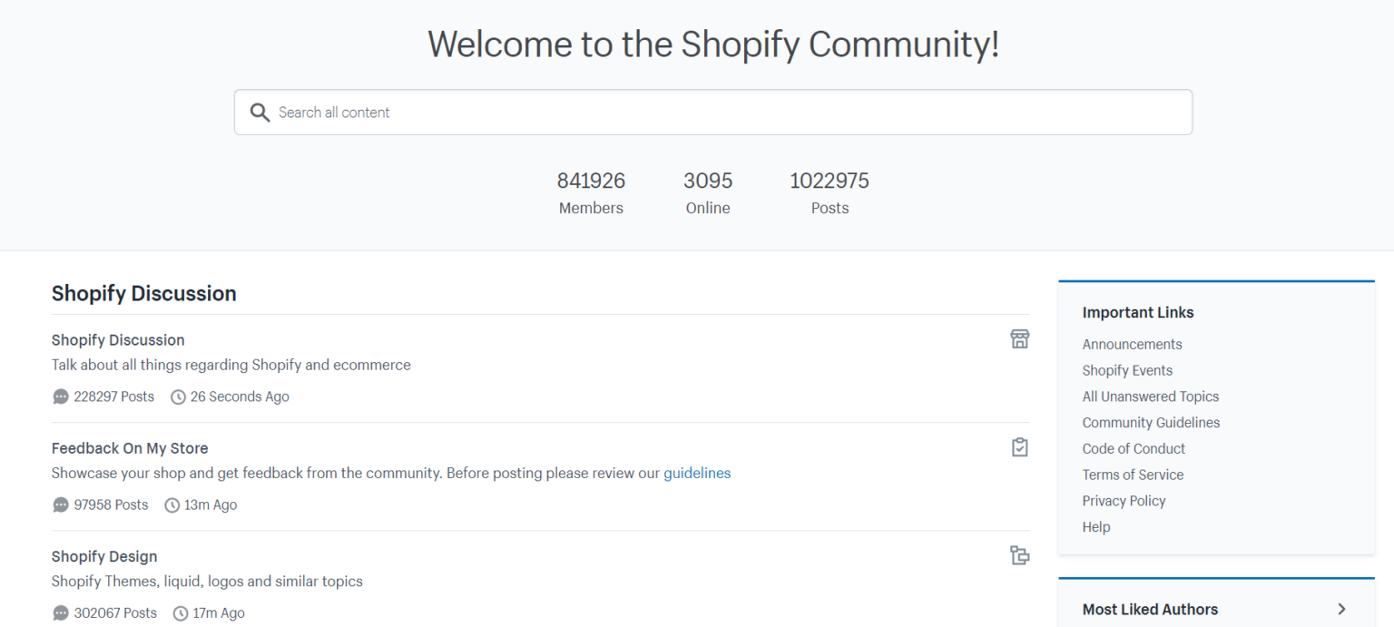
Task: View the Privacy Policy
Action: pyautogui.click(x=1124, y=500)
